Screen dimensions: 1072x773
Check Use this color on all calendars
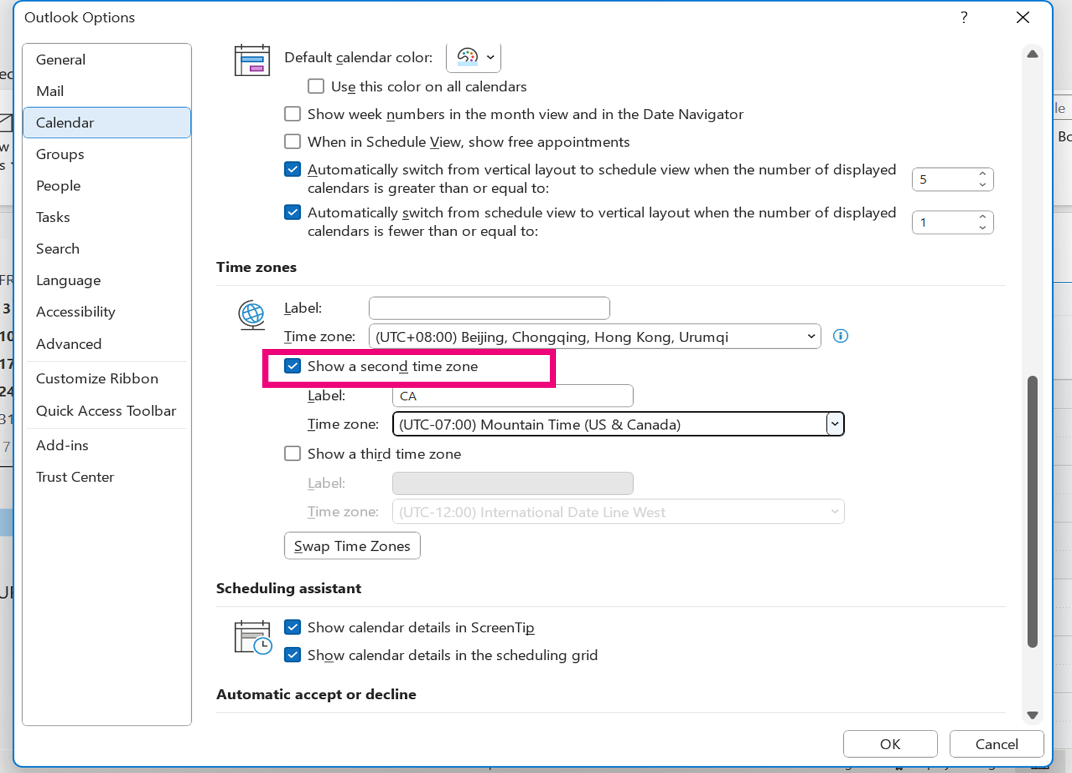coord(316,86)
